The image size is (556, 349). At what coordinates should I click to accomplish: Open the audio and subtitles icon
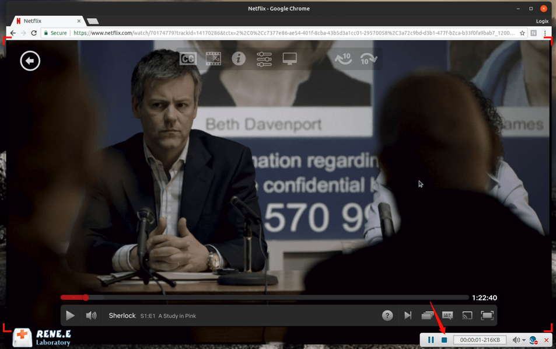[447, 315]
